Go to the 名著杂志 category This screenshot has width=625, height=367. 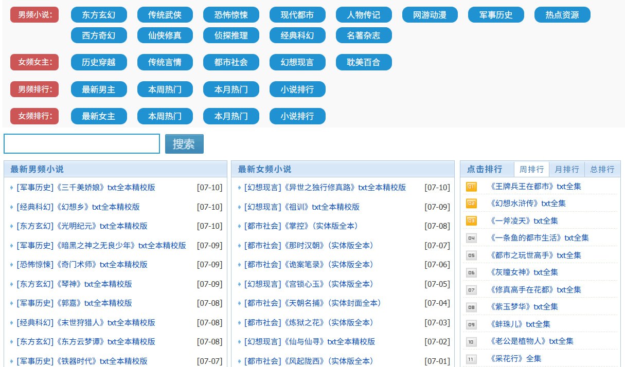click(x=364, y=35)
